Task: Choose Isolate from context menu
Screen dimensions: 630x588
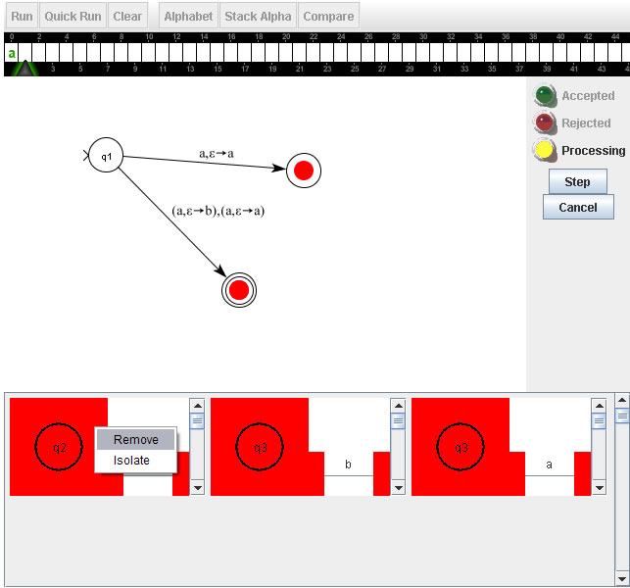Action: tap(132, 461)
